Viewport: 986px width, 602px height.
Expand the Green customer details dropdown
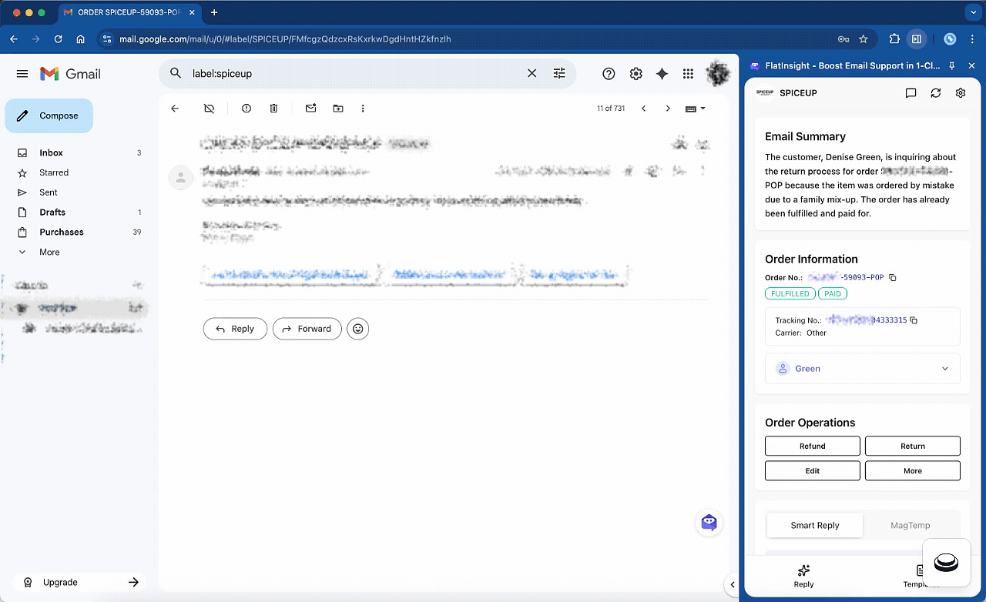944,369
